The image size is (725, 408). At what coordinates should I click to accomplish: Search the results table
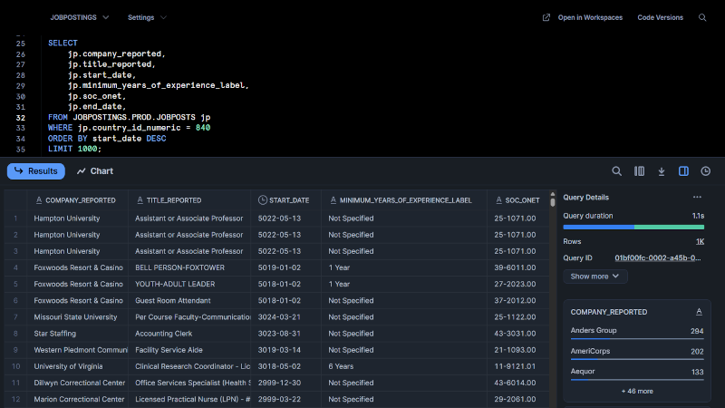(x=617, y=171)
